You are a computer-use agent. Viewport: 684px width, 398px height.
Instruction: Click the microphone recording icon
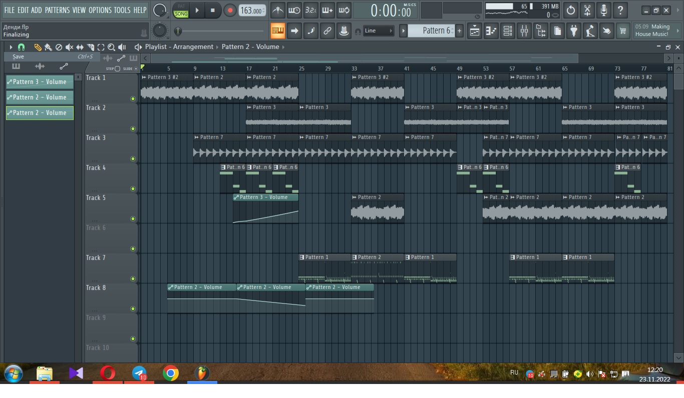tap(604, 10)
